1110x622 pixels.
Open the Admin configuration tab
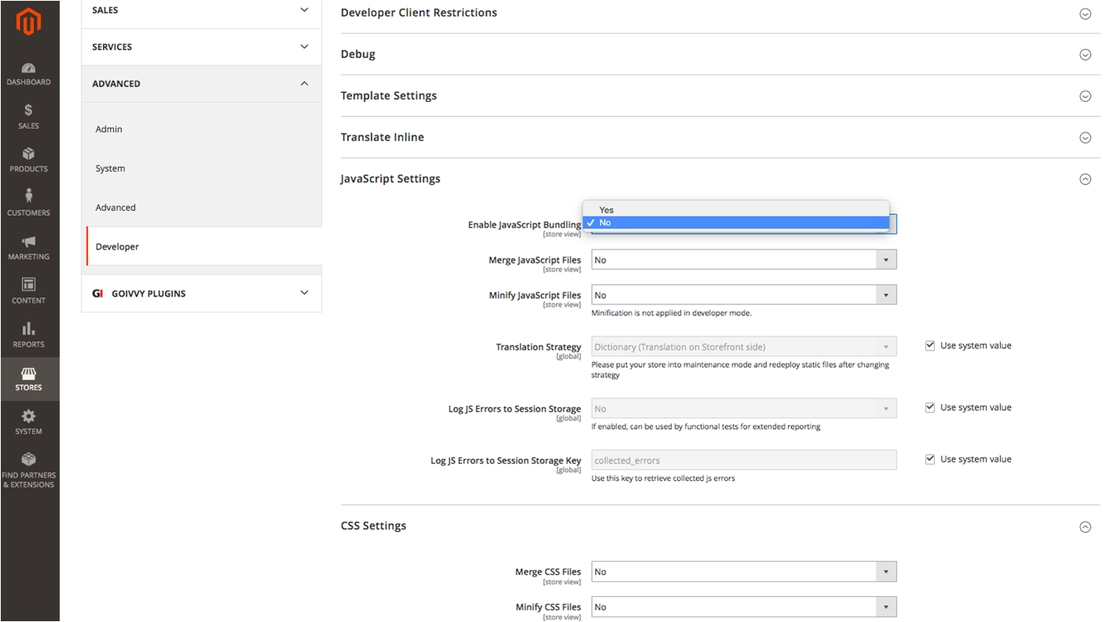(x=109, y=129)
